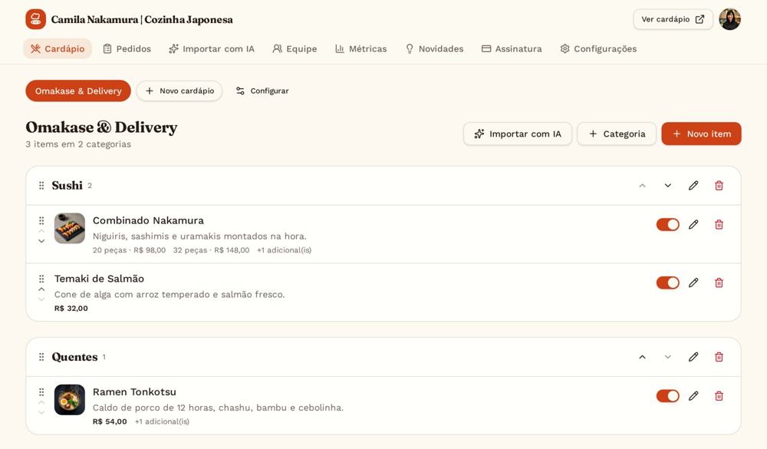This screenshot has width=767, height=449.
Task: Open the Cardápio tab
Action: tap(58, 49)
